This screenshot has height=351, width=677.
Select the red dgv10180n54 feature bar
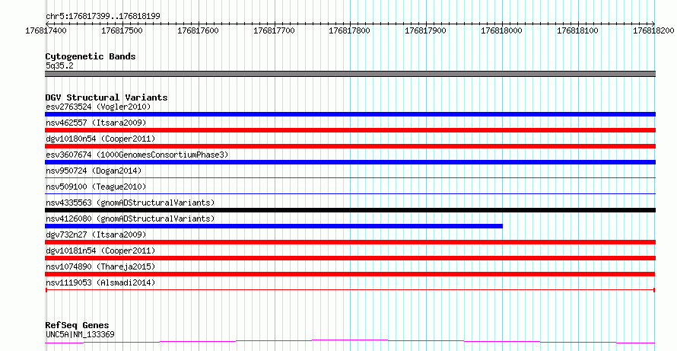(x=350, y=146)
